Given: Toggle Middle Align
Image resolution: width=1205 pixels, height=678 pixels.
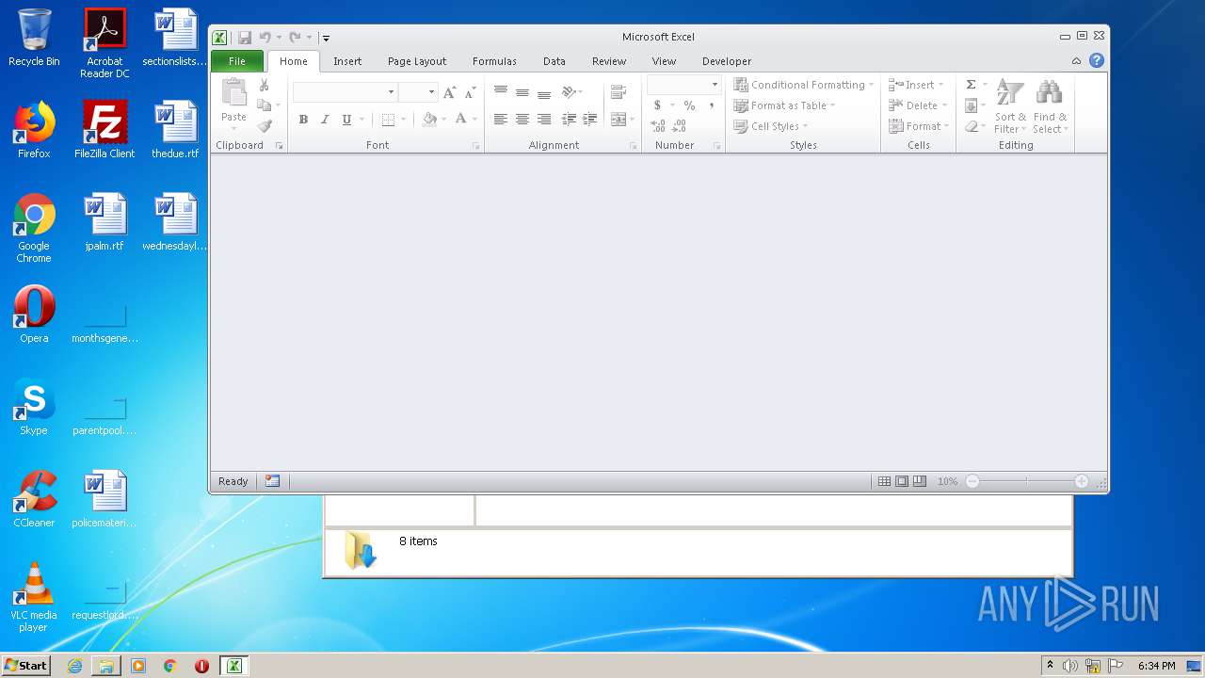Looking at the screenshot, I should pyautogui.click(x=522, y=92).
